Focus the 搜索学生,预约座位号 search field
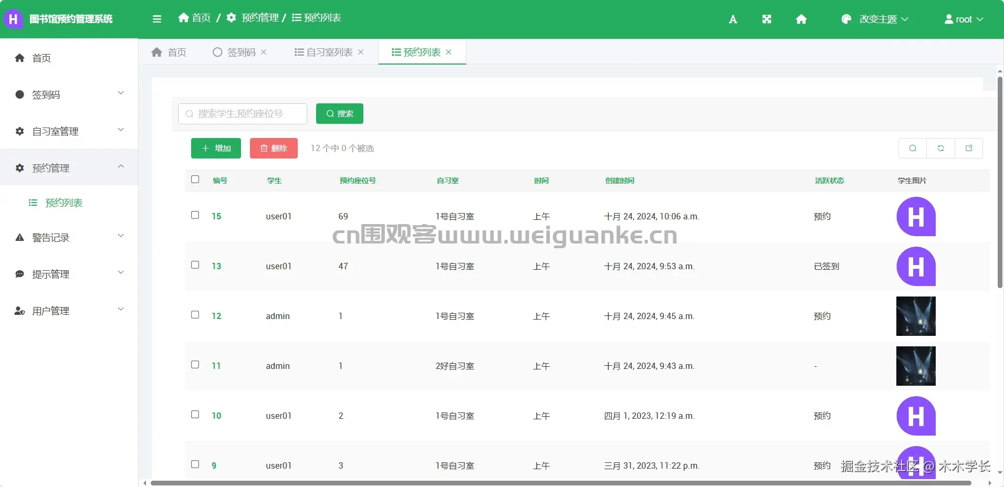1004x487 pixels. 243,113
